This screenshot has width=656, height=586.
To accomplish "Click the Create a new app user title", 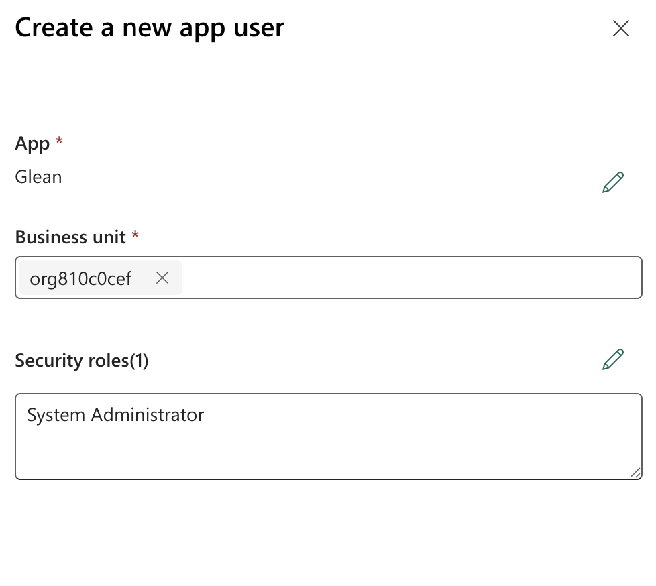I will pyautogui.click(x=150, y=28).
